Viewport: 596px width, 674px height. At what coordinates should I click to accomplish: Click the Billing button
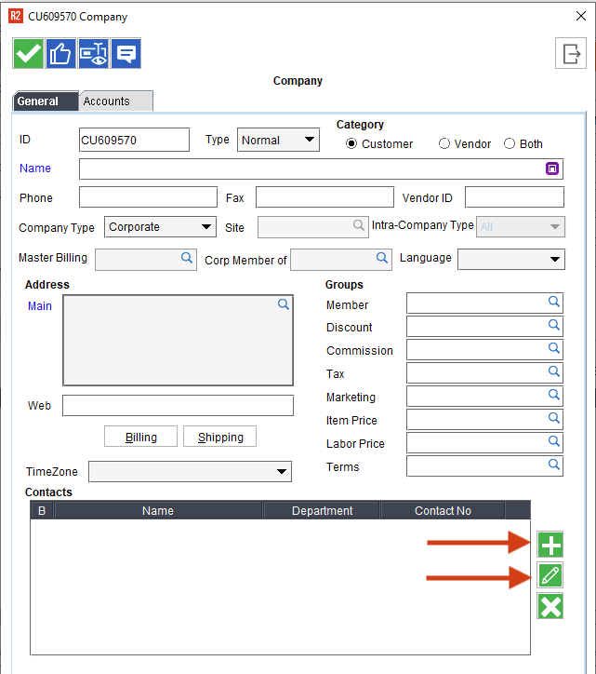click(140, 438)
